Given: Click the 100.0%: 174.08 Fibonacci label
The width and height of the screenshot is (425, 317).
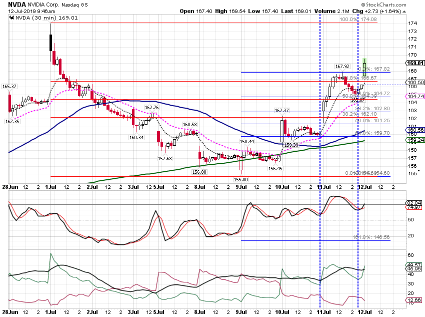Looking at the screenshot, I should [358, 19].
